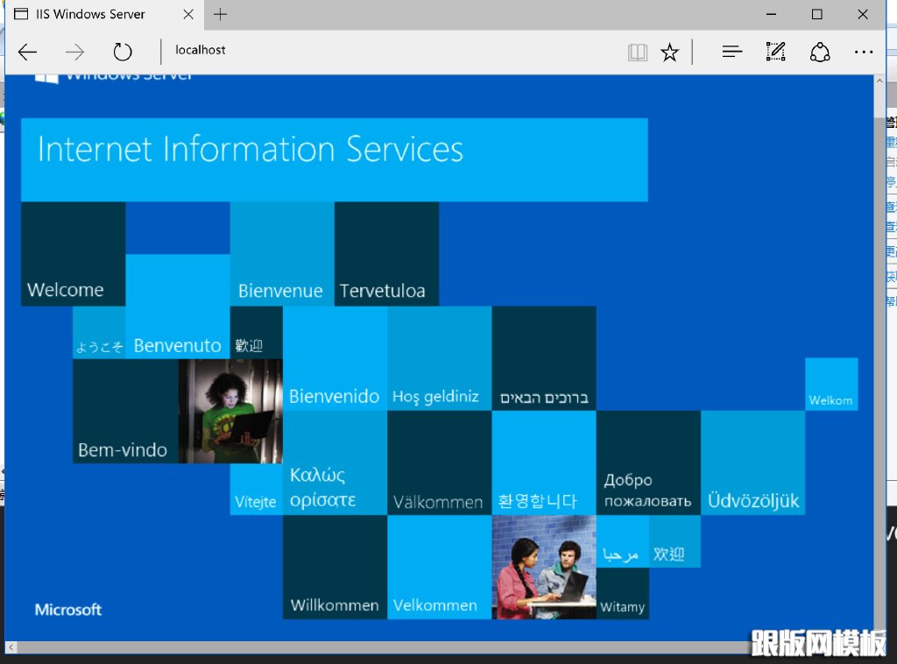Open the More actions ellipsis menu
This screenshot has height=664, width=897.
coord(864,53)
